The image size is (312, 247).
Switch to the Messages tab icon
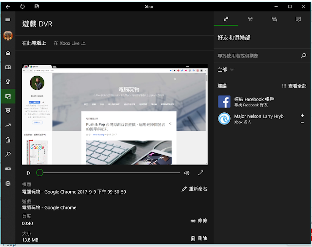(274, 19)
